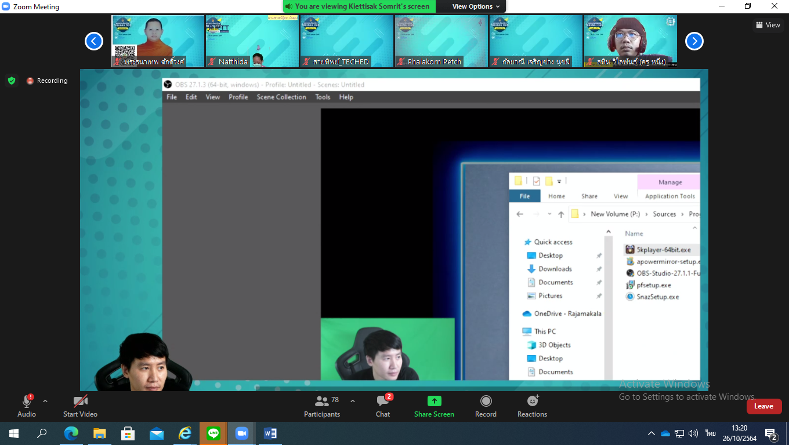Viewport: 789px width, 445px height.
Task: Click Windows Start button
Action: click(14, 433)
